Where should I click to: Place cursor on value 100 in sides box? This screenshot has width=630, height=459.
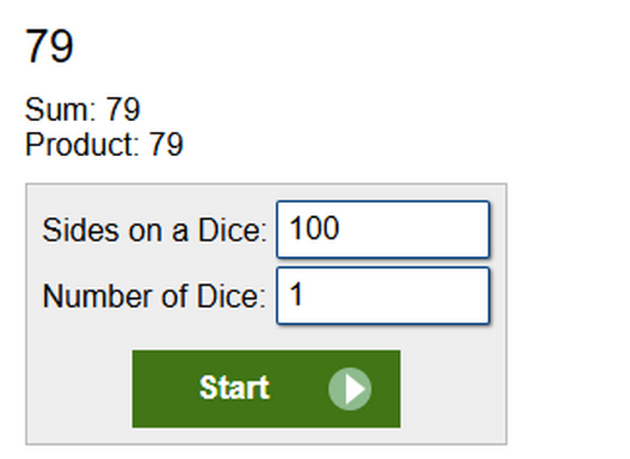(x=315, y=229)
